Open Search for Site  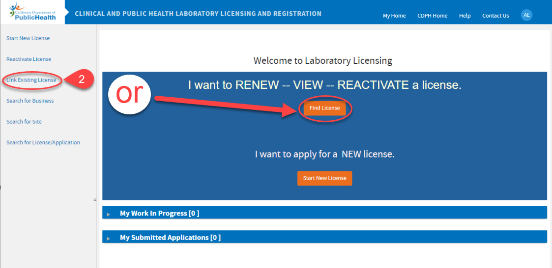click(x=24, y=122)
